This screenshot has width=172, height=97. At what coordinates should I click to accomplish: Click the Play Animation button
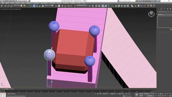(x=161, y=94)
